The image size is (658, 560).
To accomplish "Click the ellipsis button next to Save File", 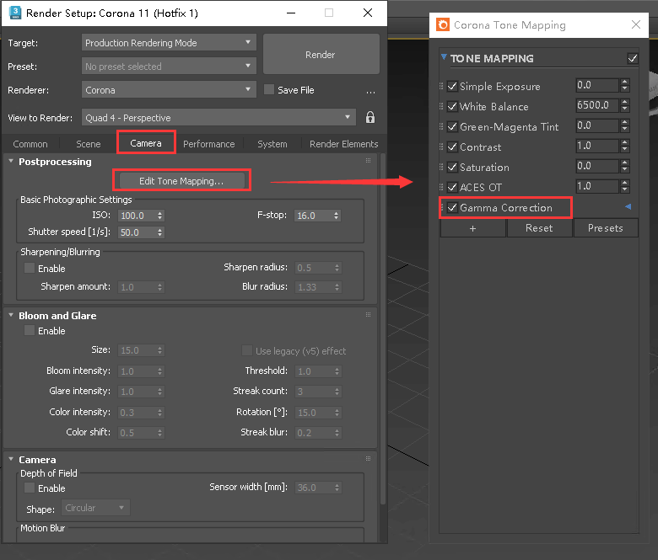I will point(370,91).
